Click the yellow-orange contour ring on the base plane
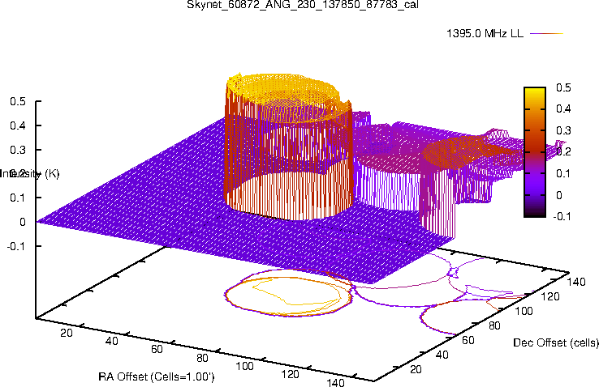This screenshot has width=599, height=387. (x=288, y=293)
